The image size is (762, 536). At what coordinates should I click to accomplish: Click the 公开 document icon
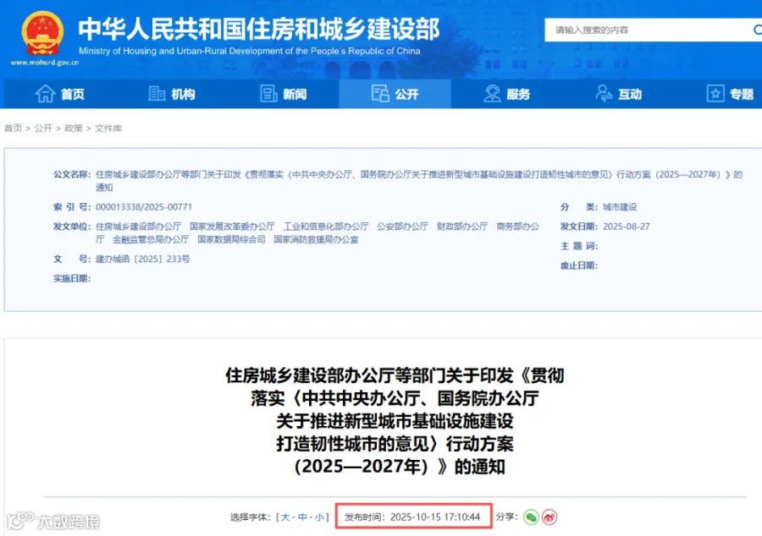click(x=380, y=93)
